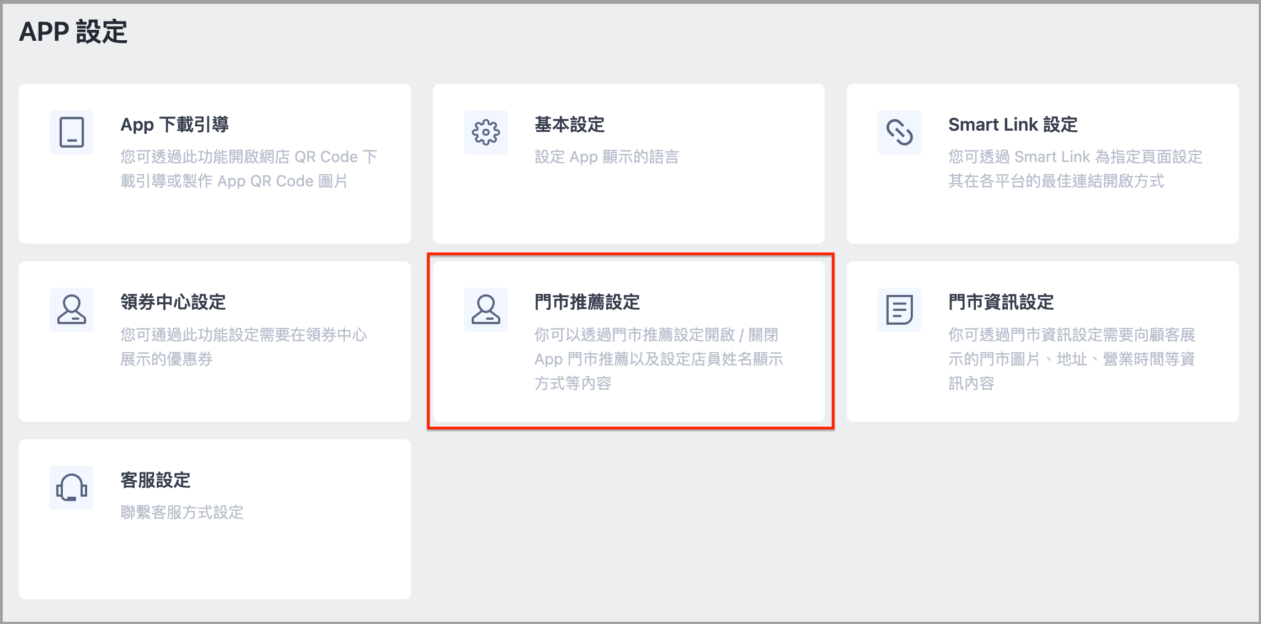
Task: Open the 客服設定 title
Action: click(x=156, y=480)
